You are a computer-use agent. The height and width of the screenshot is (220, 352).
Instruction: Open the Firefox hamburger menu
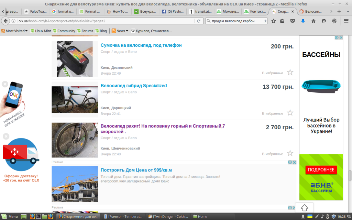tap(346, 21)
